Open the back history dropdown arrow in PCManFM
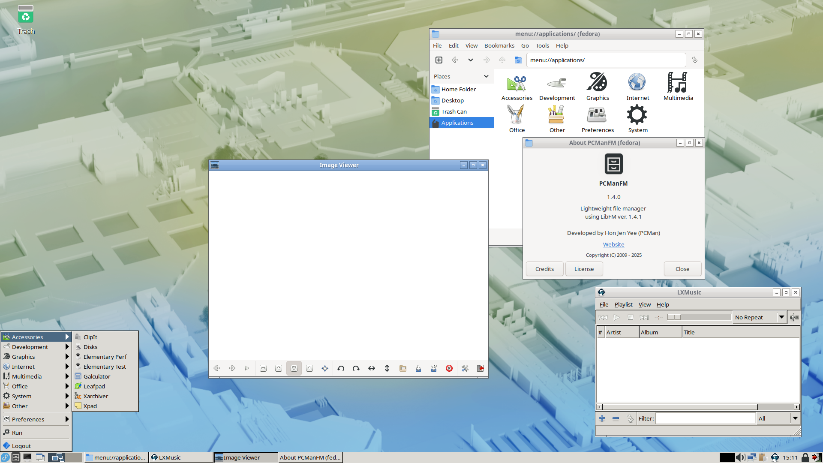823x463 pixels. [471, 60]
